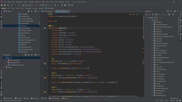
Task: Start debugging with the bug icon
Action: tap(40, 5)
